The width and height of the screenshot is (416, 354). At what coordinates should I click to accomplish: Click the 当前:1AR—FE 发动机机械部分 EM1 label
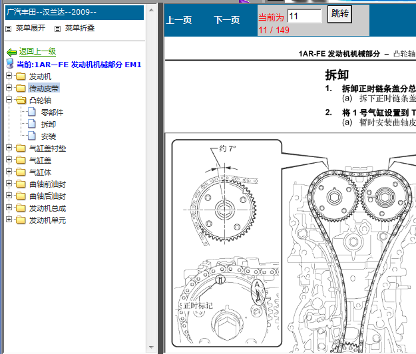(79, 65)
